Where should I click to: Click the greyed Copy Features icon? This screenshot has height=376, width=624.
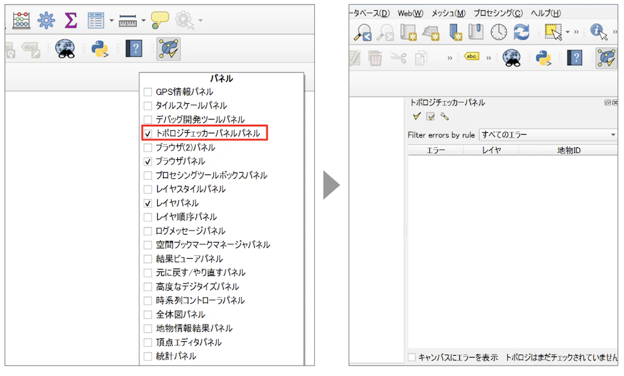420,58
